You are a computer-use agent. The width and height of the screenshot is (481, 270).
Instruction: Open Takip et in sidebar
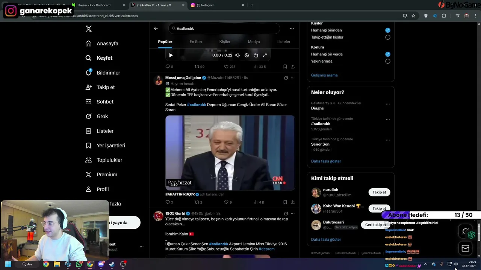pyautogui.click(x=100, y=87)
